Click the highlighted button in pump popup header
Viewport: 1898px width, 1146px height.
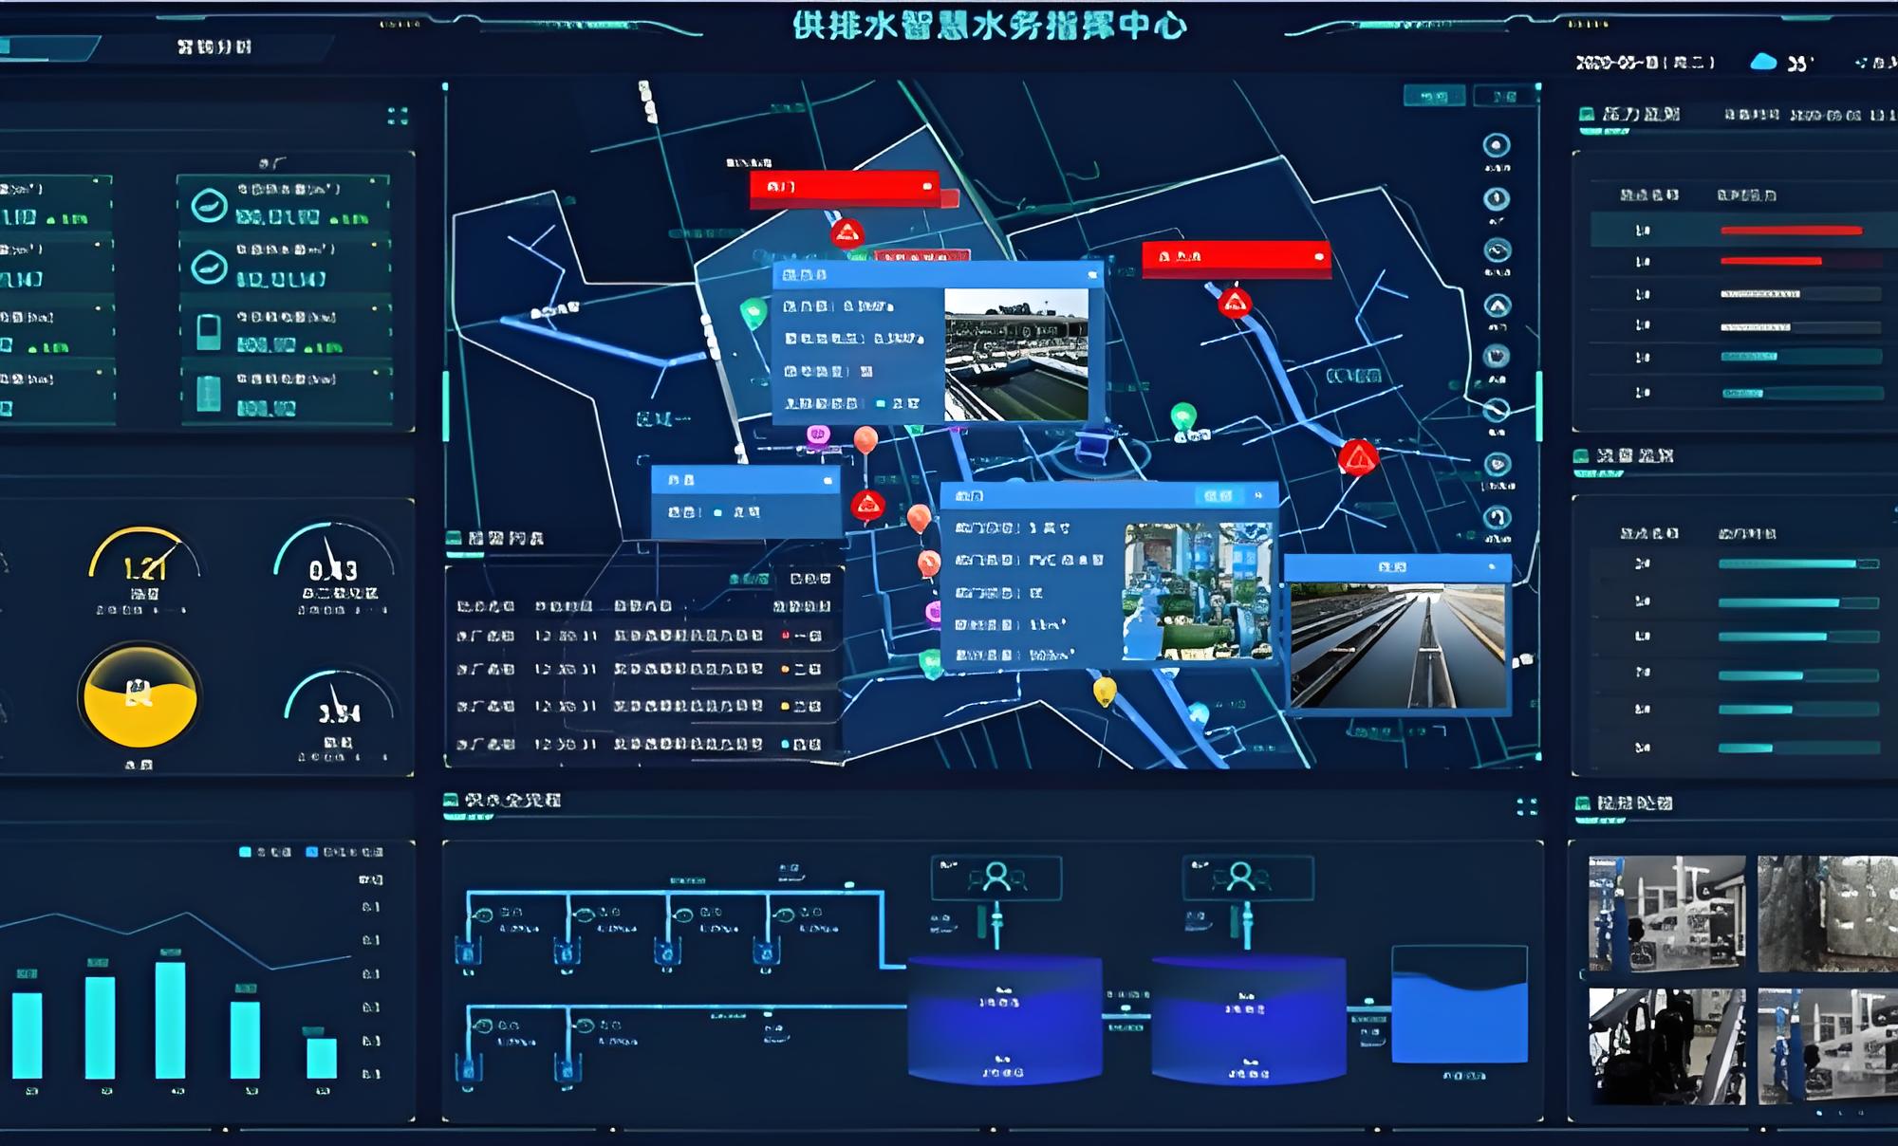coord(1218,496)
